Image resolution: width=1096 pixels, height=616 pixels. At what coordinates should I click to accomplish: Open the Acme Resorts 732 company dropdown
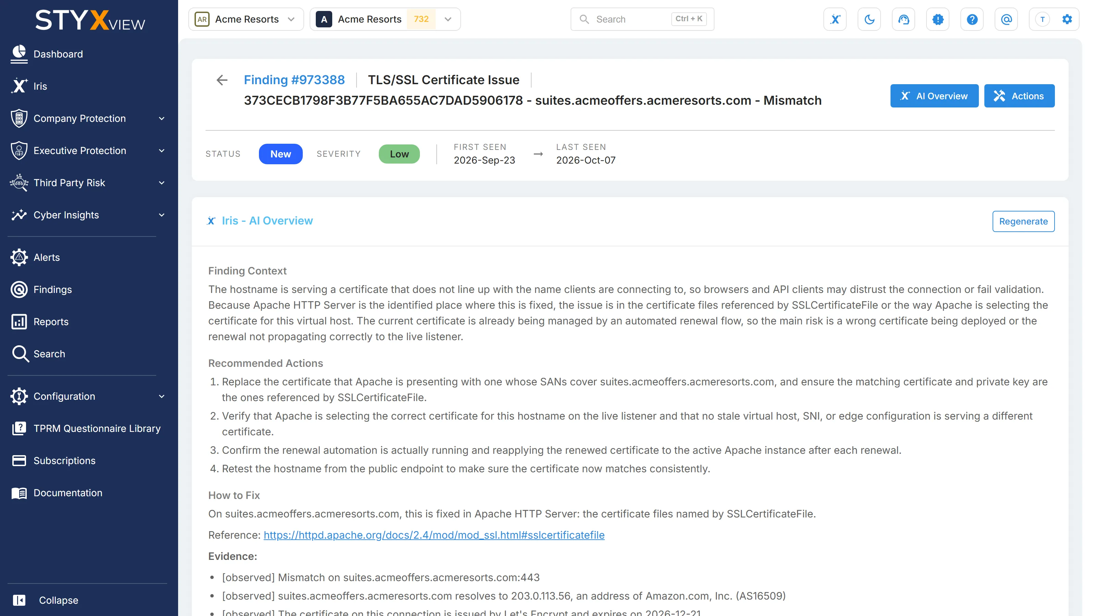pos(385,19)
